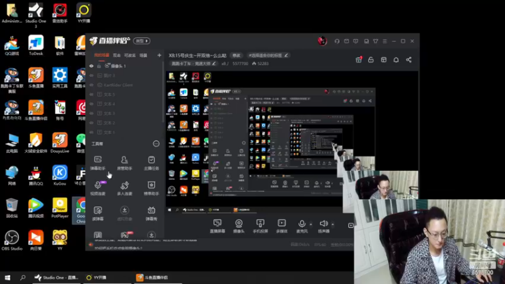Open the headset customer service icon
This screenshot has height=284, width=505.
337,41
